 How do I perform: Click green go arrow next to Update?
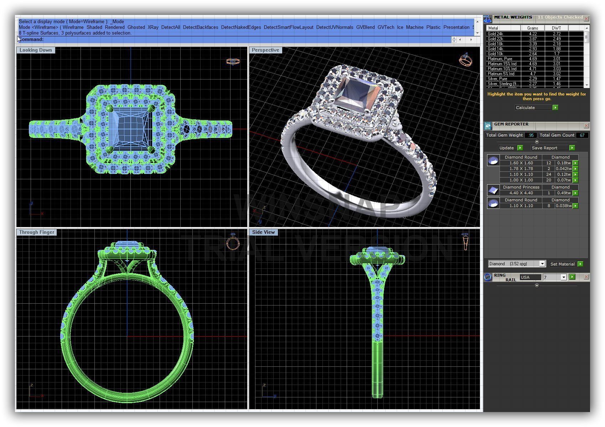coord(520,148)
